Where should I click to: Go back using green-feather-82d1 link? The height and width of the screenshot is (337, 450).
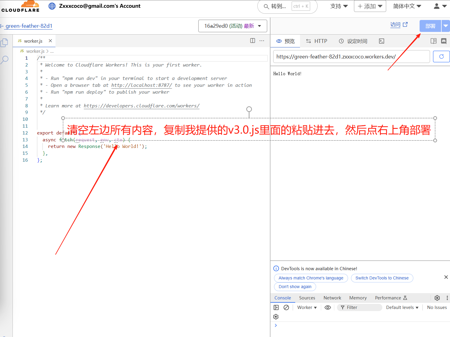29,26
